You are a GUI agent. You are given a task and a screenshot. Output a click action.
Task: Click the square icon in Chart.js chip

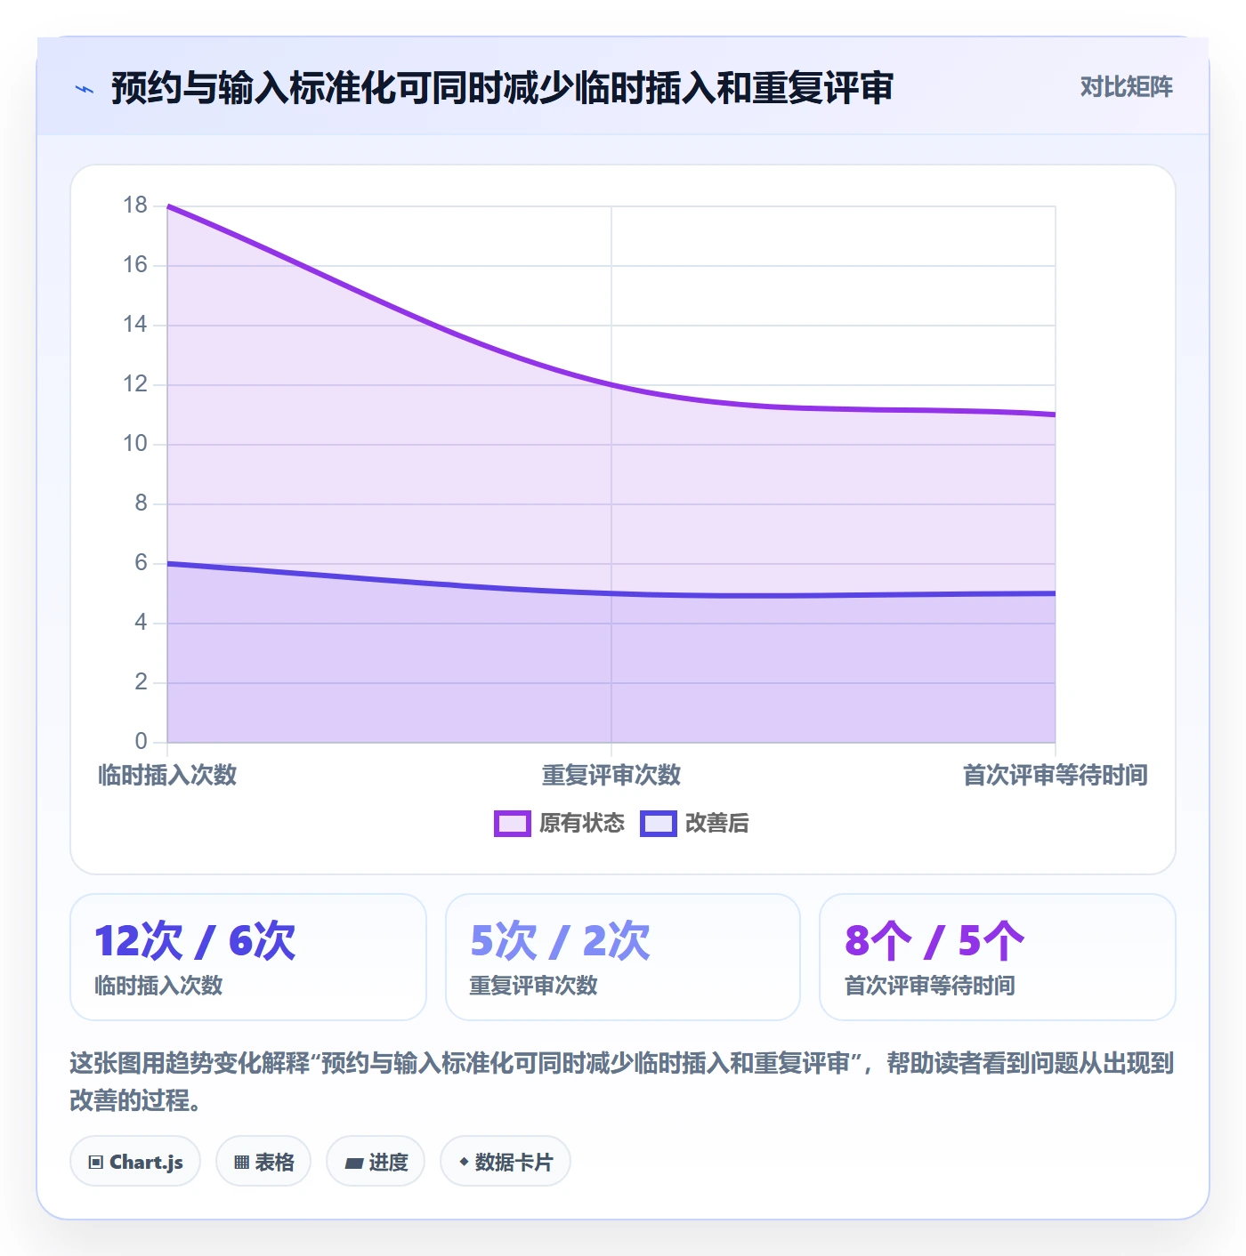point(96,1162)
